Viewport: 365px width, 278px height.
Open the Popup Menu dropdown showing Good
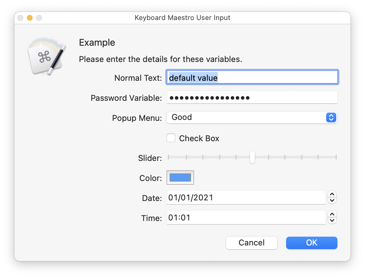click(247, 117)
